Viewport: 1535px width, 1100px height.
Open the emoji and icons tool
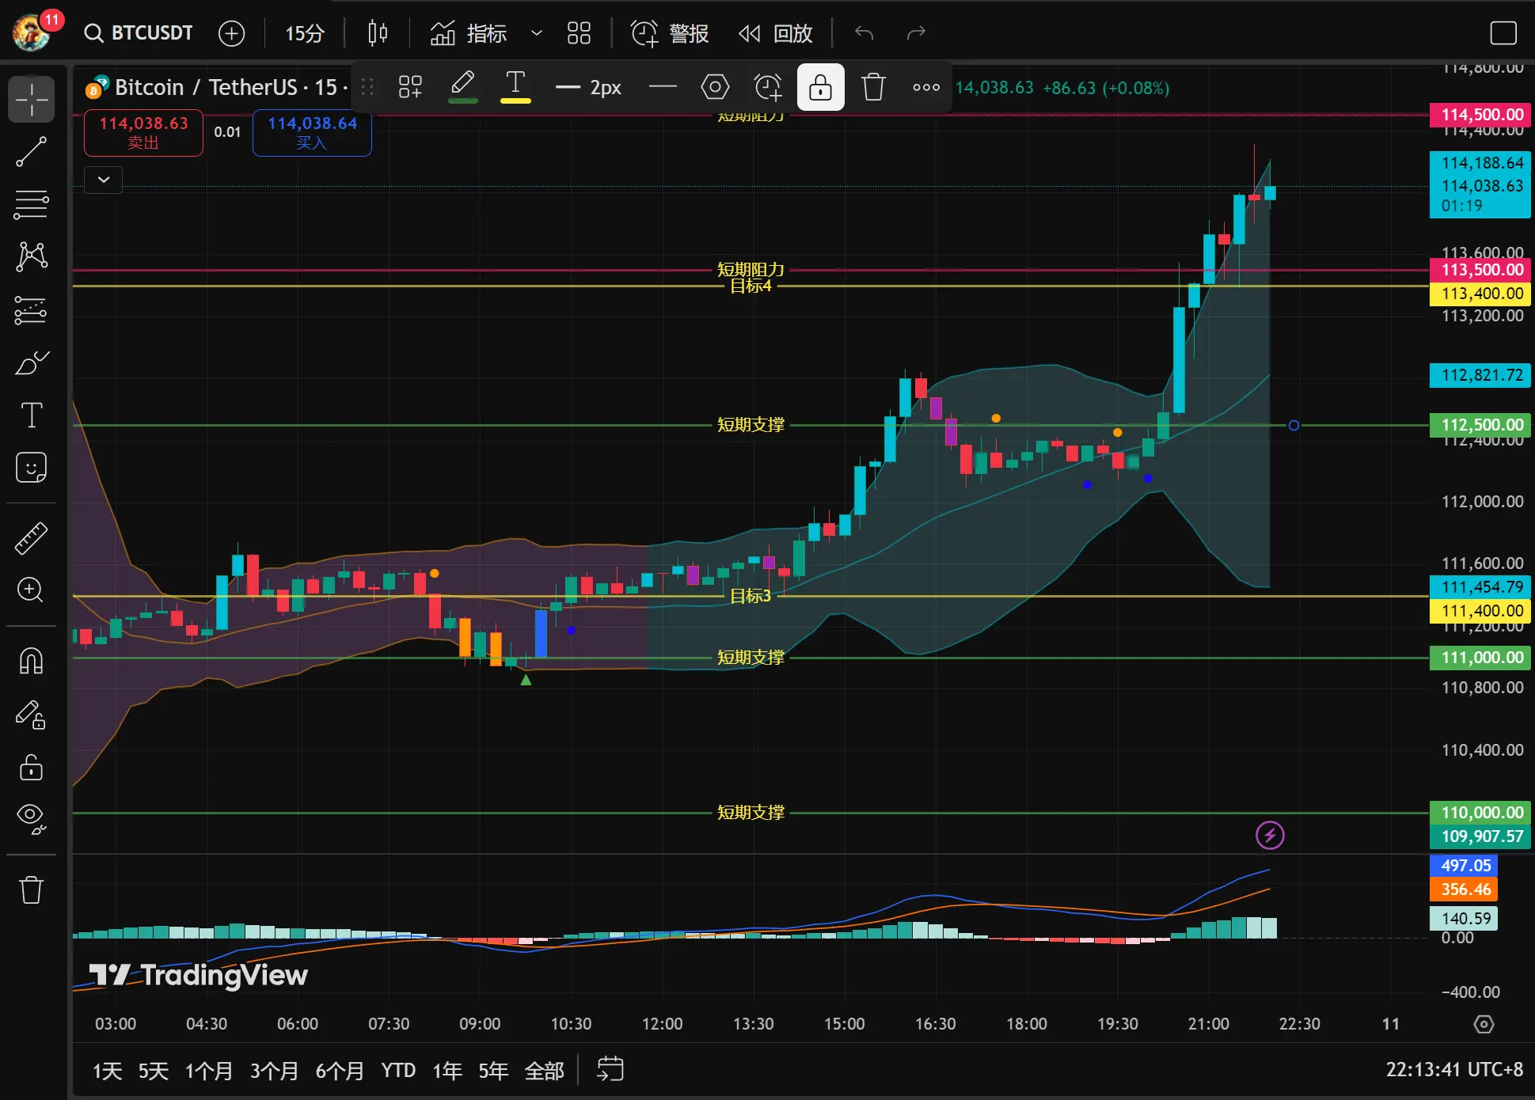(32, 468)
